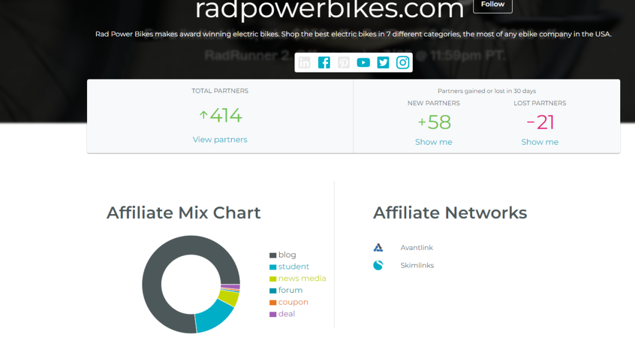Open the Pinterest social icon

coord(344,62)
